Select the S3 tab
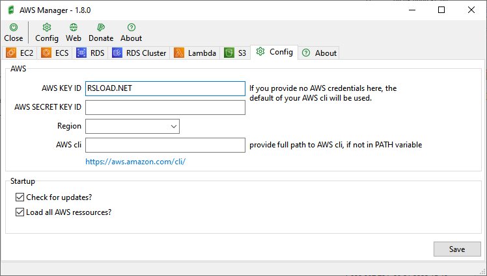 pos(236,53)
